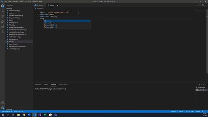This screenshot has height=117, width=208.
Task: Open the Go menu
Action: 25,2
